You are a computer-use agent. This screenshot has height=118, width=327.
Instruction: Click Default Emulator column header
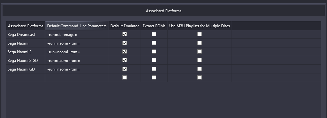pos(125,26)
